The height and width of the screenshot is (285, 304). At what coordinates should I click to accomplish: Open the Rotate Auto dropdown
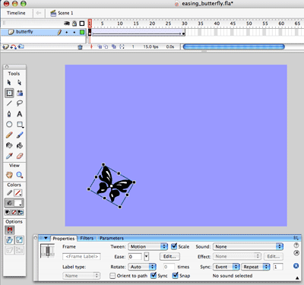142,267
